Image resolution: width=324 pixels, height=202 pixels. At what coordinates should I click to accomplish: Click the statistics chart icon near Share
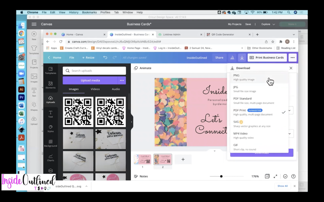[x=232, y=57]
